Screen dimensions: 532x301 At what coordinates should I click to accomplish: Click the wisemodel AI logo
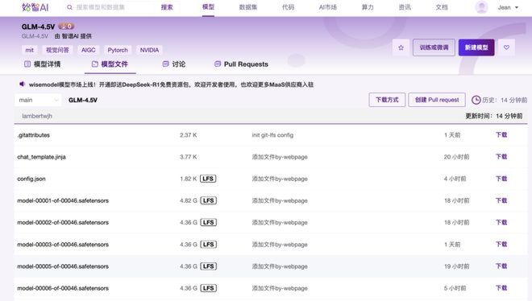[x=35, y=7]
